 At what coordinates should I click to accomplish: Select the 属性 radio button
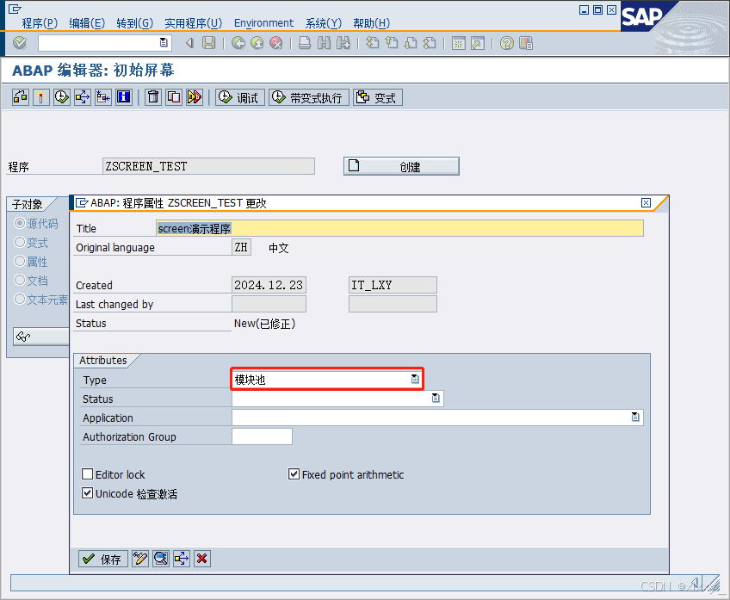20,261
